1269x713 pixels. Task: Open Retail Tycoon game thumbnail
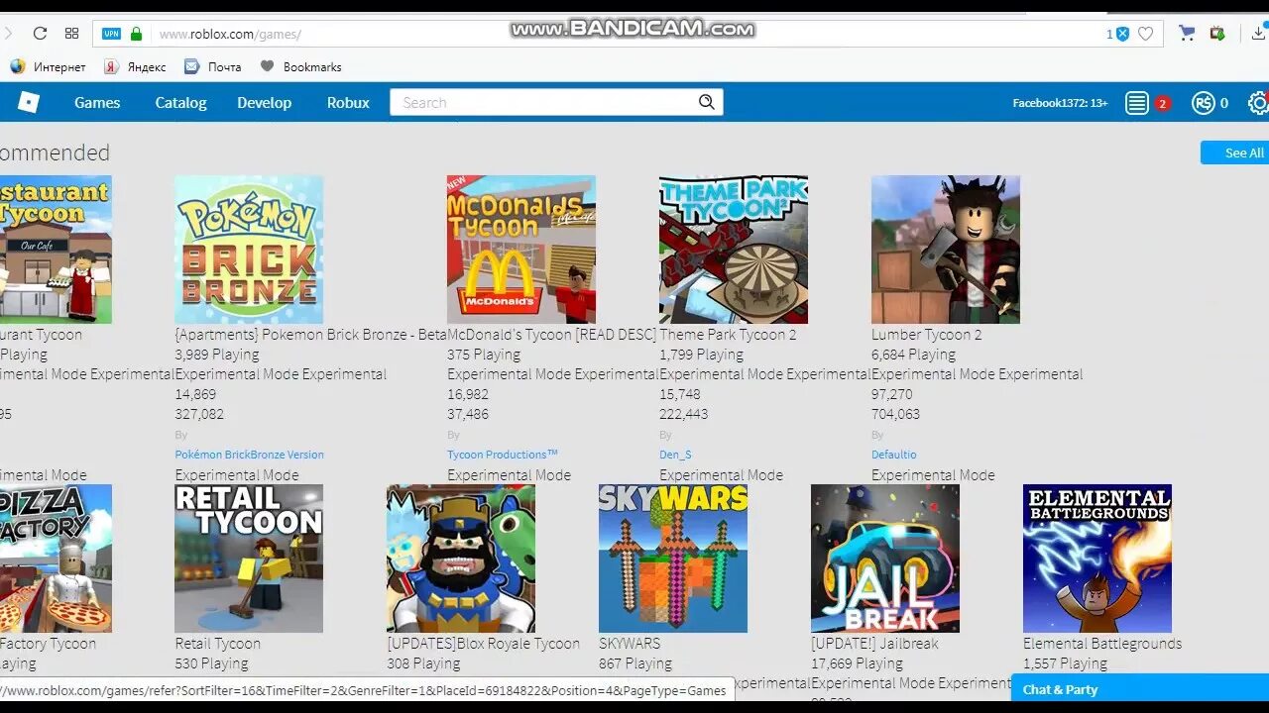click(249, 559)
